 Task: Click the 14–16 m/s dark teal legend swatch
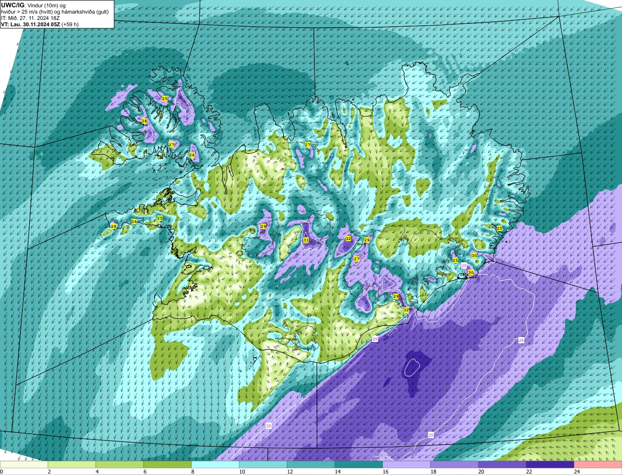pyautogui.click(x=360, y=464)
